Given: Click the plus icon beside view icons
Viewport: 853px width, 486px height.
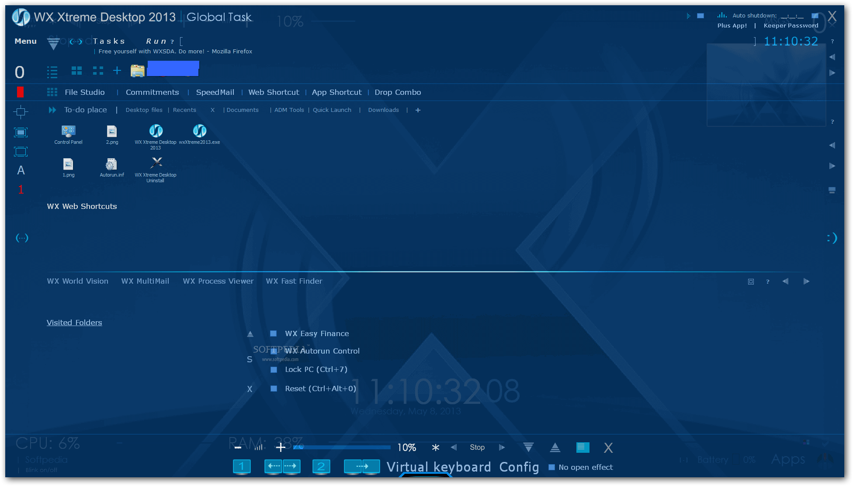Looking at the screenshot, I should coord(117,70).
